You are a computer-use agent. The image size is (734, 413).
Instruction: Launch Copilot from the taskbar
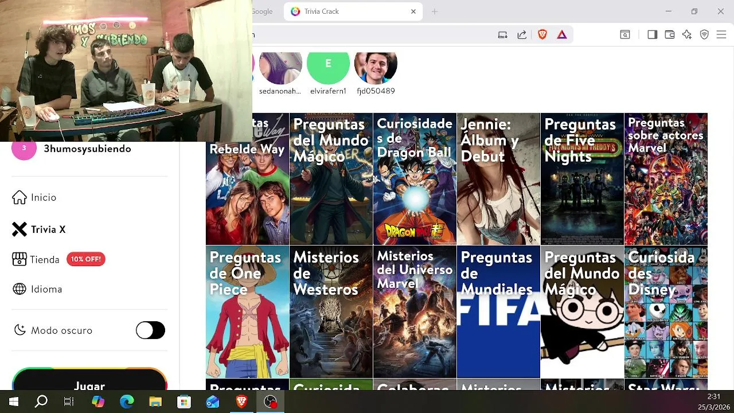tap(98, 402)
